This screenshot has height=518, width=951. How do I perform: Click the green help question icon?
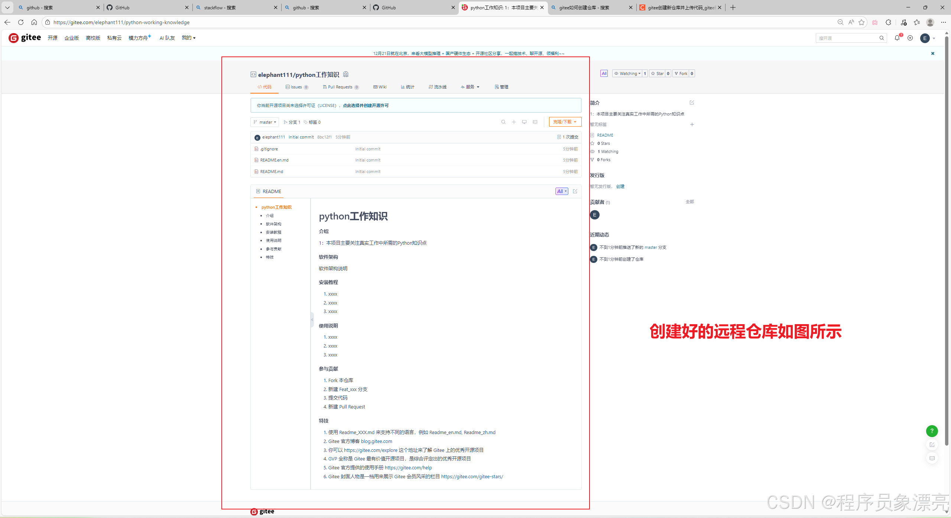[x=932, y=431]
